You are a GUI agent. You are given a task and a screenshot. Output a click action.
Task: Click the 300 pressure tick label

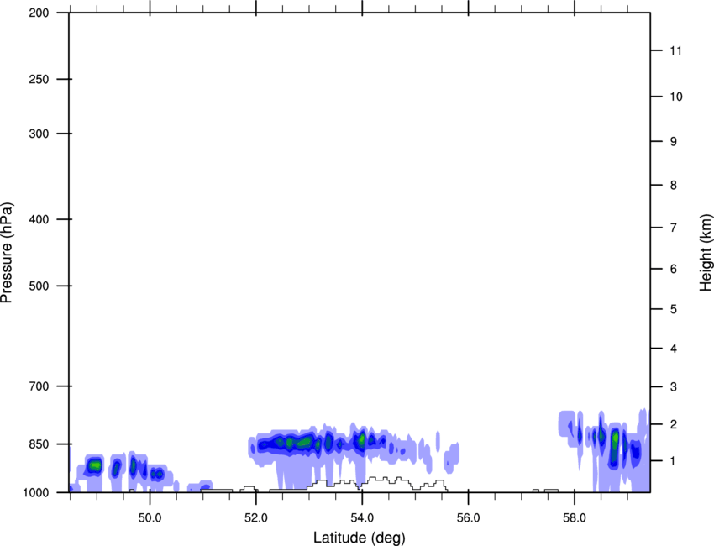click(39, 134)
